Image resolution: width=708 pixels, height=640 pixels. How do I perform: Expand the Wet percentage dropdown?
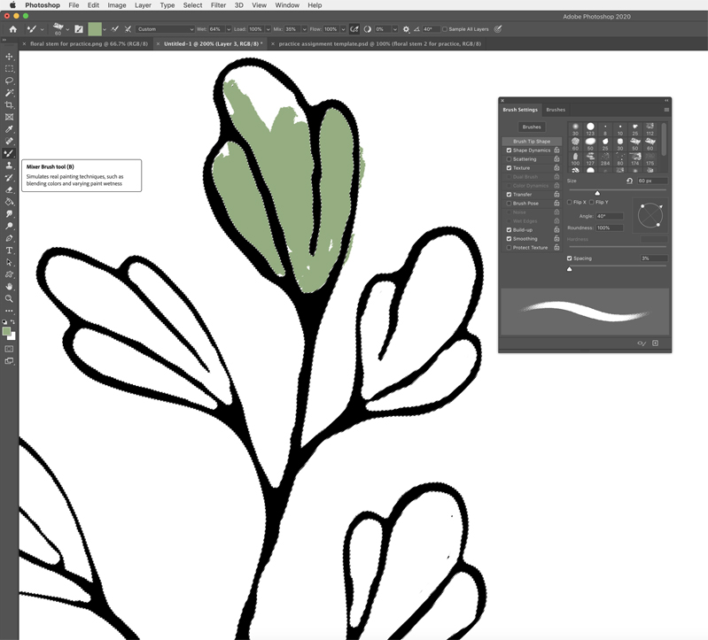(227, 29)
